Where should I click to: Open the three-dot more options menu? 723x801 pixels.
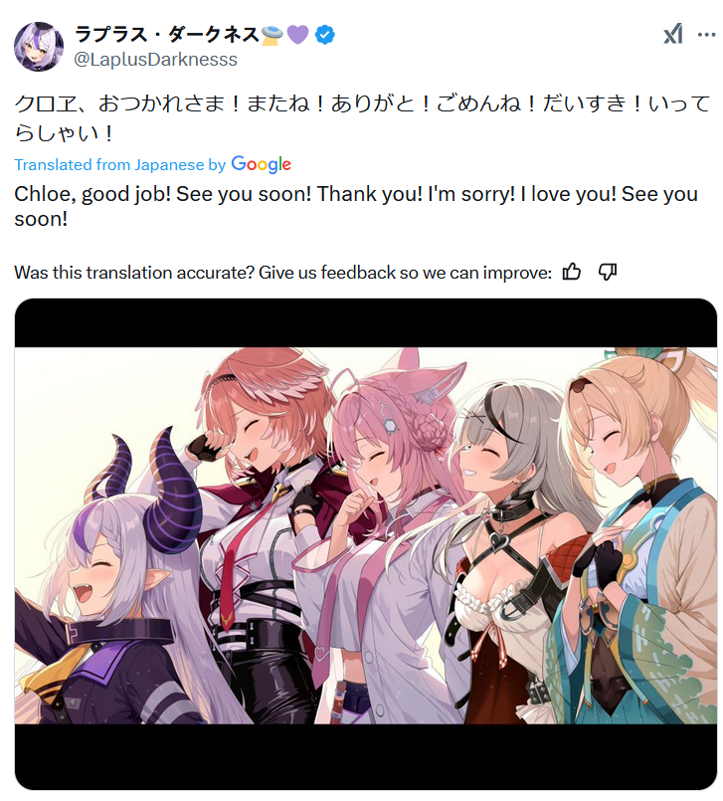[x=706, y=35]
